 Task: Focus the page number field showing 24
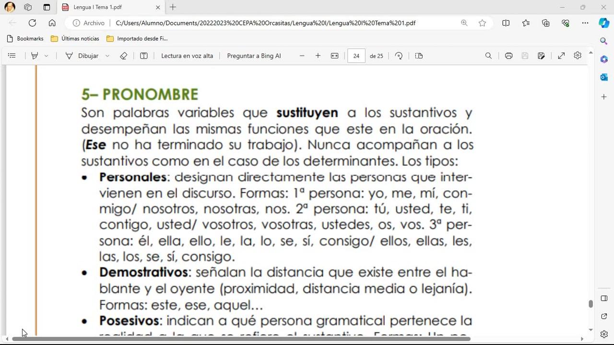pyautogui.click(x=356, y=56)
